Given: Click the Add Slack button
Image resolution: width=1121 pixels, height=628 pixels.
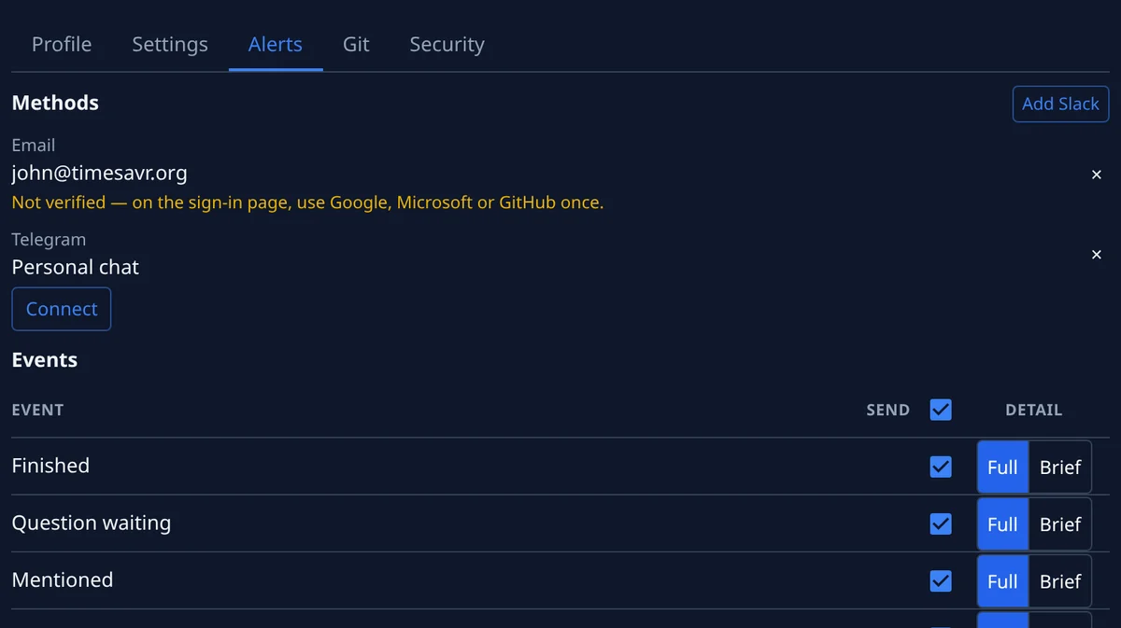Looking at the screenshot, I should pyautogui.click(x=1060, y=104).
